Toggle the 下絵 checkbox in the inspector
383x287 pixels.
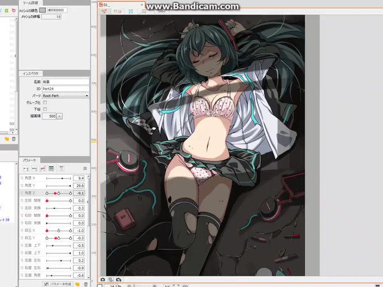pos(45,109)
